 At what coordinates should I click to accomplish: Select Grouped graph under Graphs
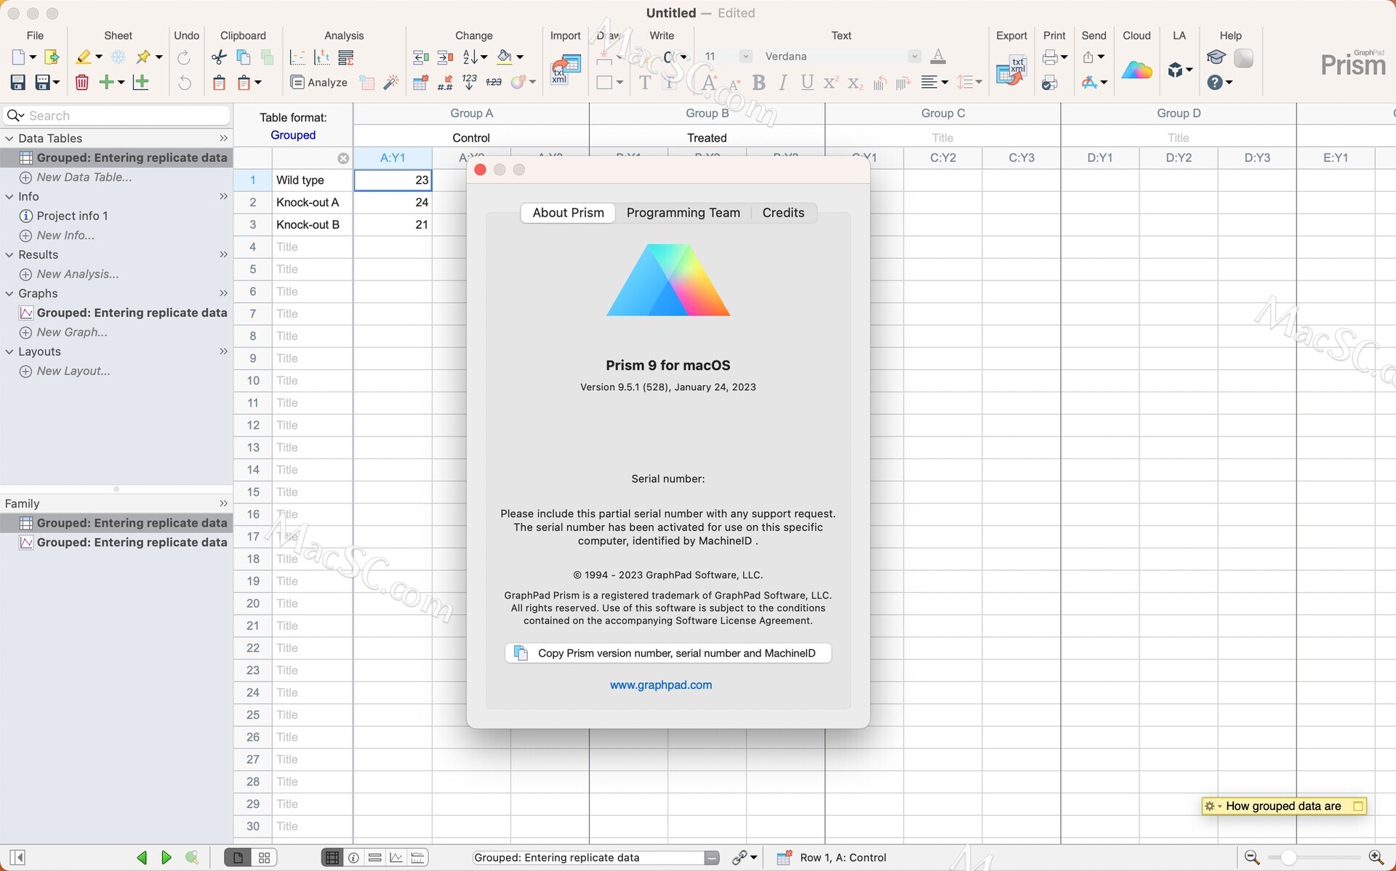pos(123,313)
